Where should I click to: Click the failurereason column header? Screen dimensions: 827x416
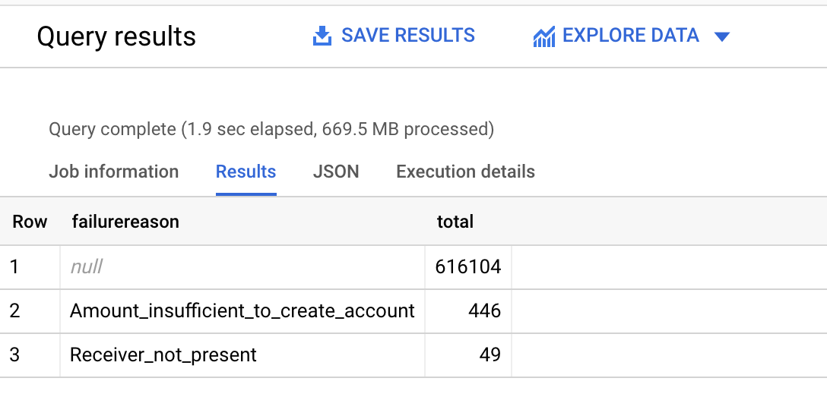coord(125,222)
